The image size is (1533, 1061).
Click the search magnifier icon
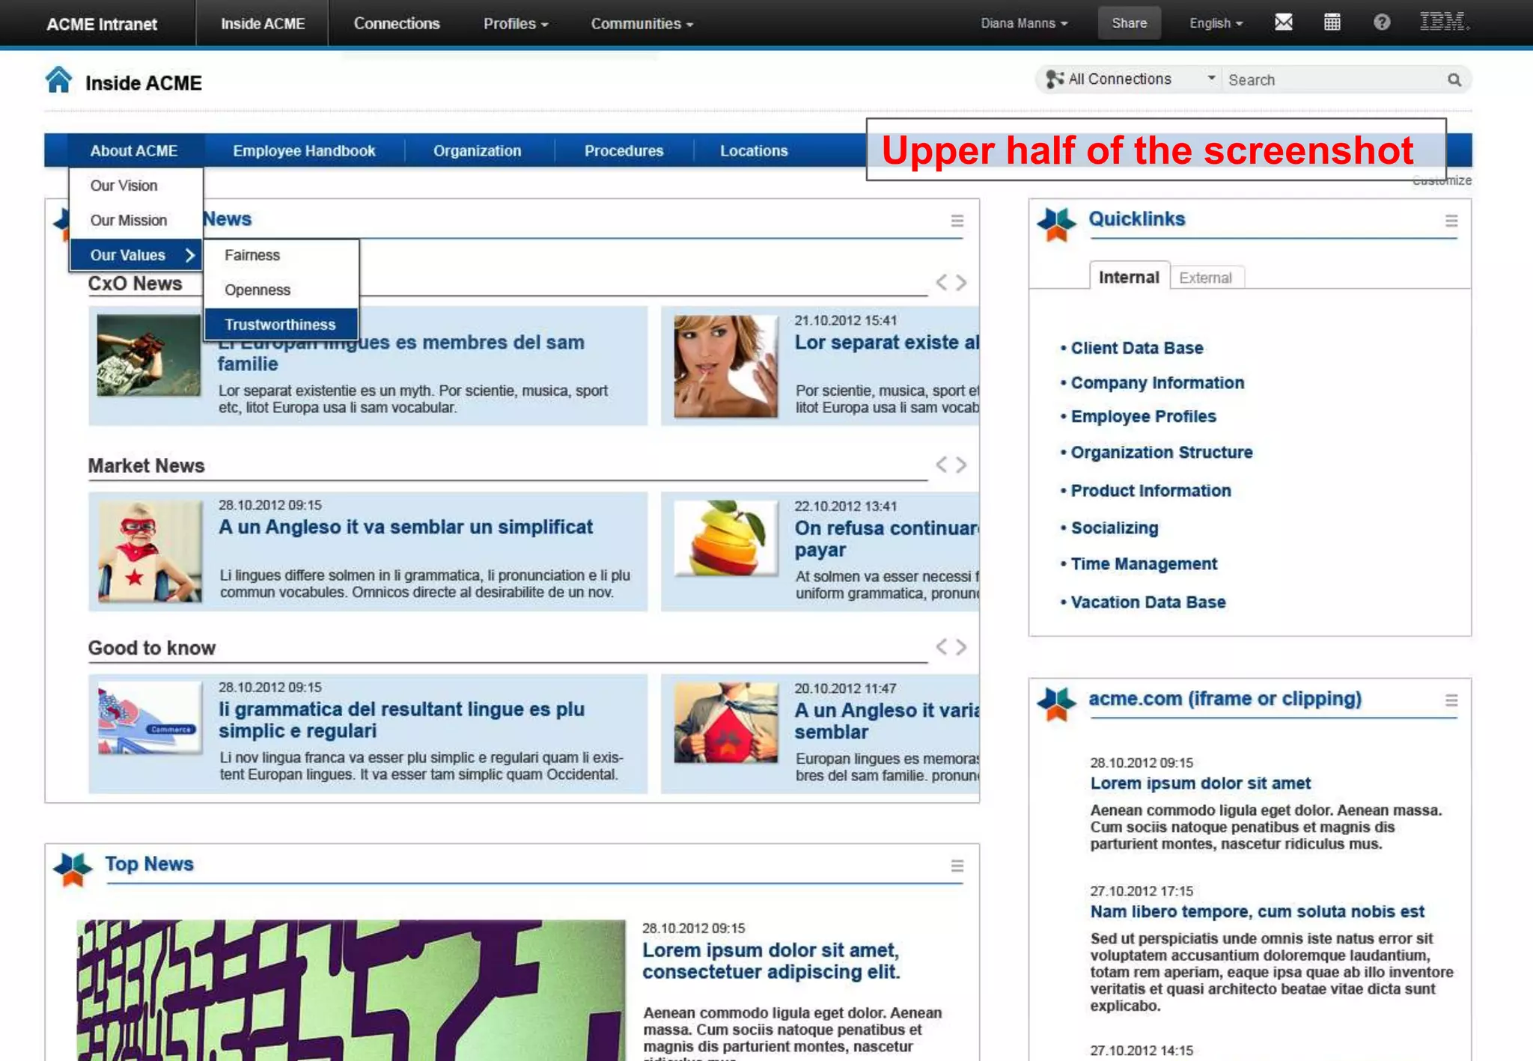1454,79
